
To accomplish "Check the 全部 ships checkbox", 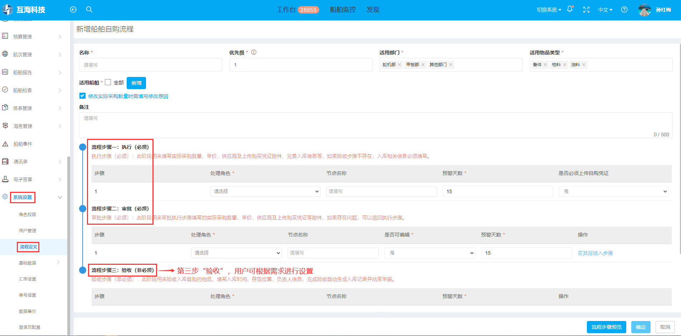I will click(x=108, y=82).
